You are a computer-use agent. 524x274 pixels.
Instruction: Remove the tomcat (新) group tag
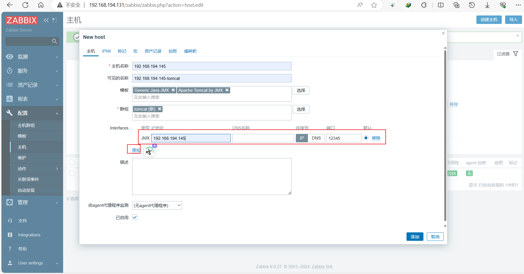(160, 109)
